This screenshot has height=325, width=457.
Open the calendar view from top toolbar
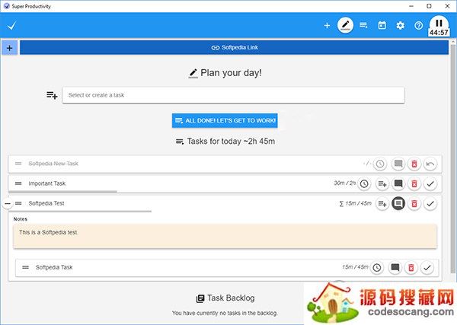tap(382, 25)
